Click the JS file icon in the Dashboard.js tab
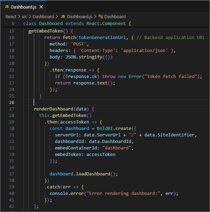Viewport: 210px width, 212px height. (x=7, y=6)
